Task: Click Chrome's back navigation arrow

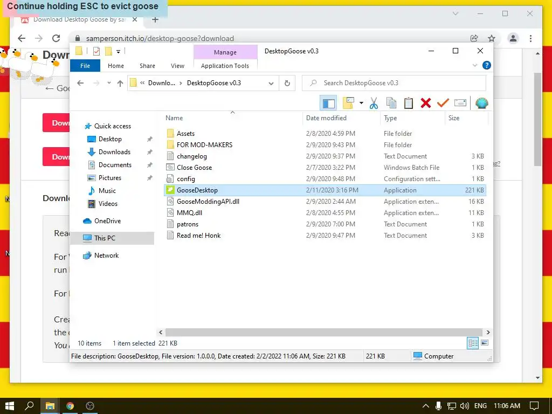Action: coord(22,38)
